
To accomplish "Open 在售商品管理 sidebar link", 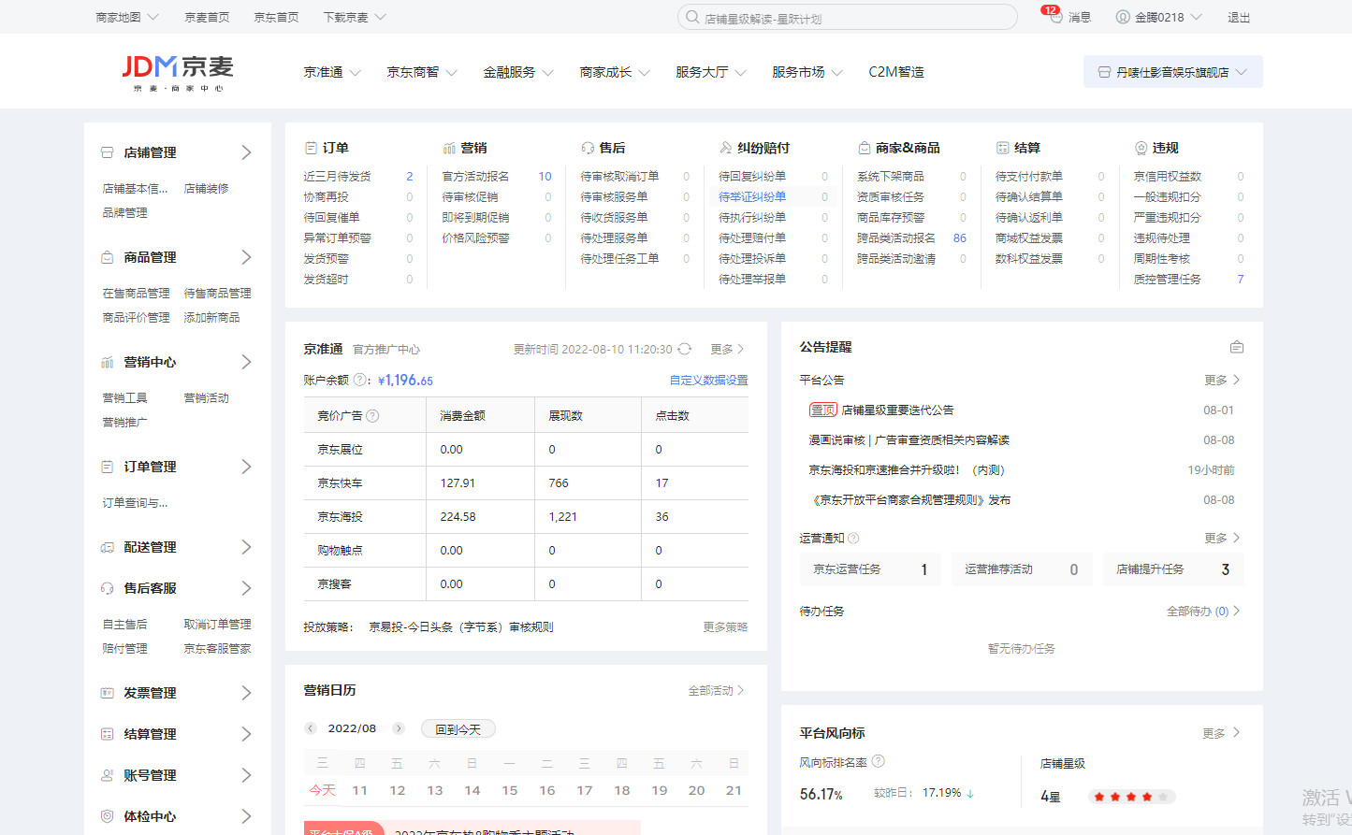I will click(x=136, y=293).
